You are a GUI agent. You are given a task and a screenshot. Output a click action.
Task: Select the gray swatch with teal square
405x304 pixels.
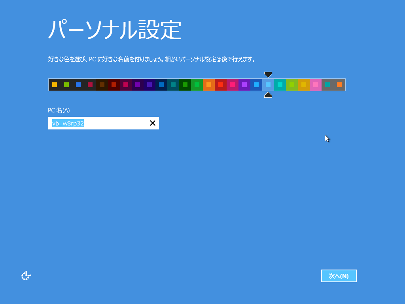327,85
